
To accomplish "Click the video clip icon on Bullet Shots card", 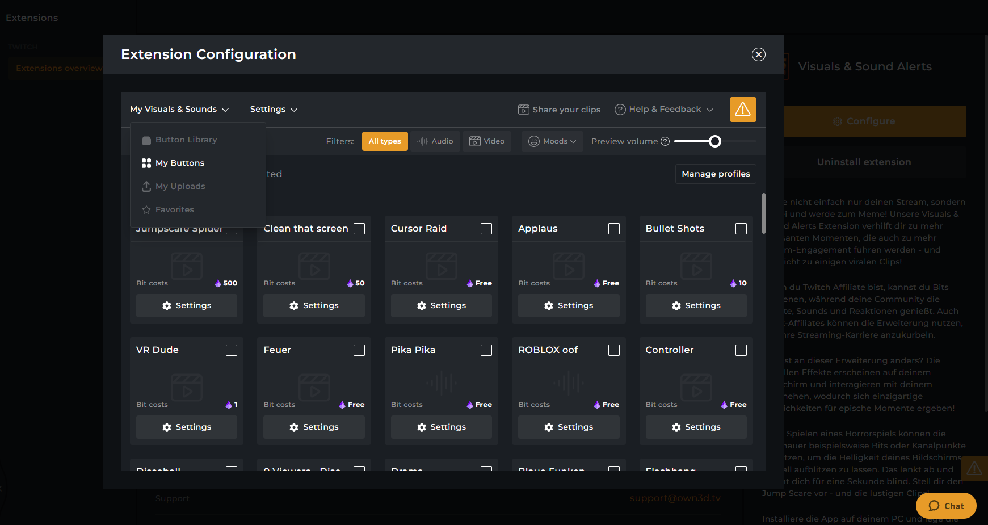I will pyautogui.click(x=696, y=266).
